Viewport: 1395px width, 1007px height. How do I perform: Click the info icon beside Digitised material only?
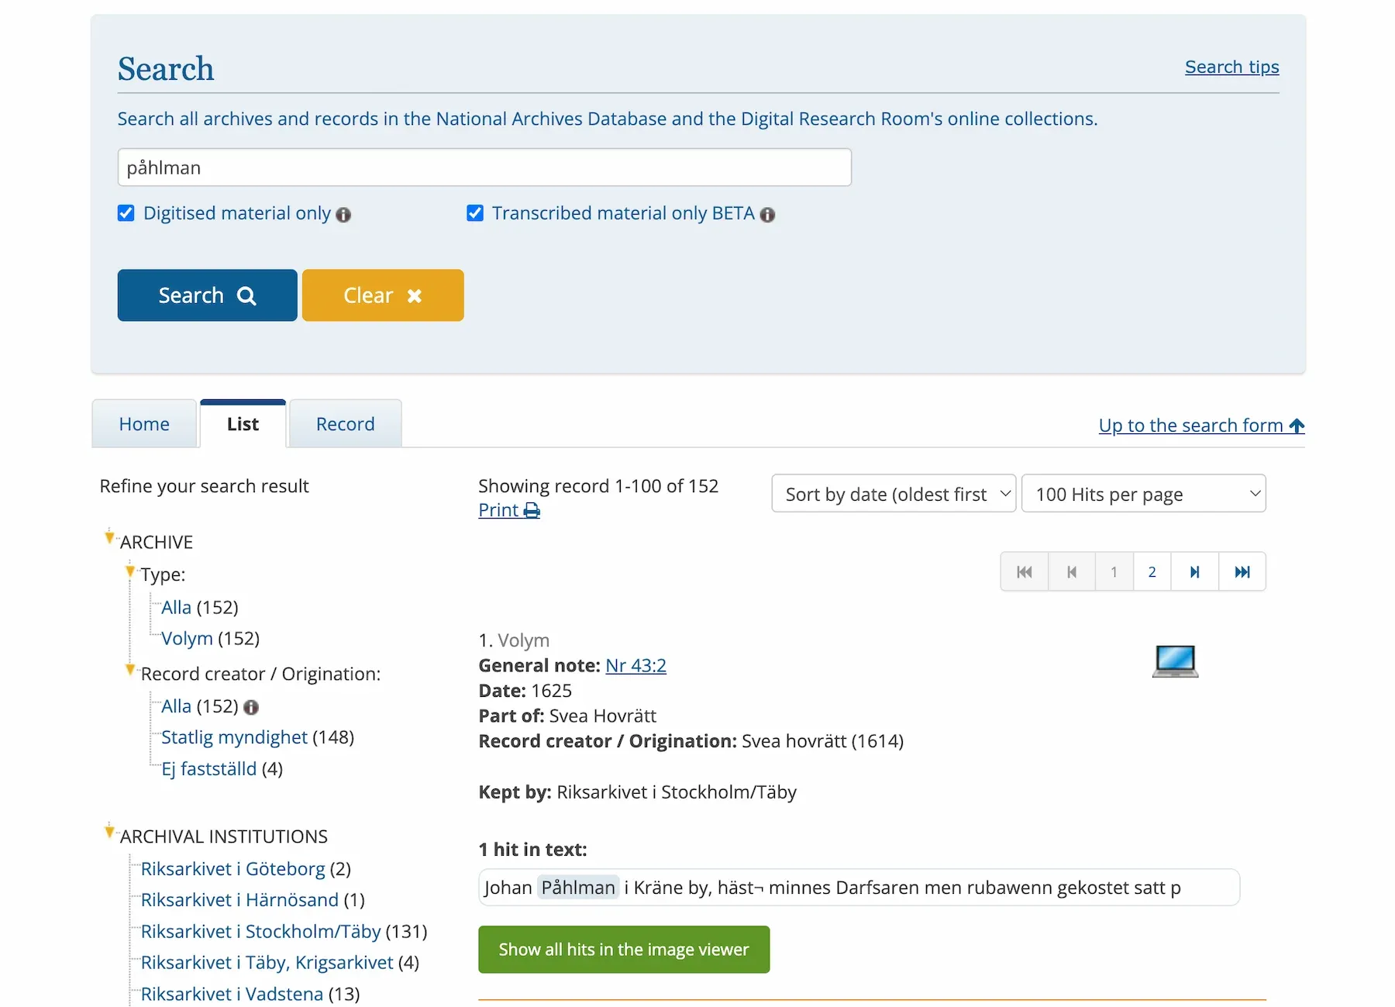pyautogui.click(x=343, y=215)
